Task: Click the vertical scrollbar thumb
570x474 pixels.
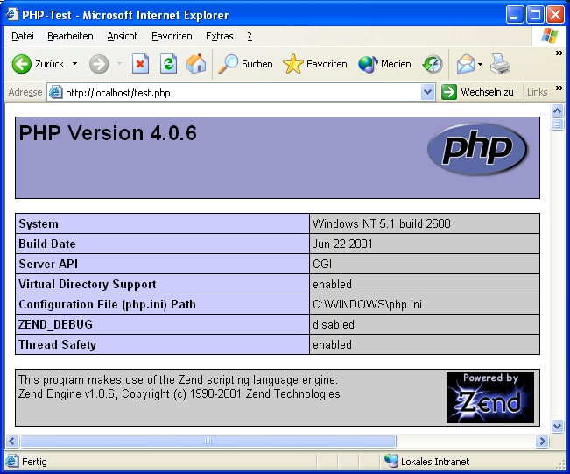Action: [x=557, y=124]
